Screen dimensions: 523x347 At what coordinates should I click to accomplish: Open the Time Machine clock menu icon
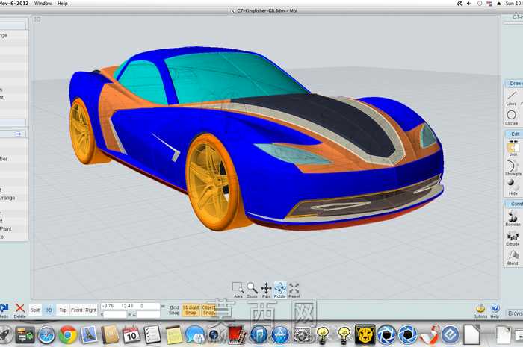coord(480,3)
